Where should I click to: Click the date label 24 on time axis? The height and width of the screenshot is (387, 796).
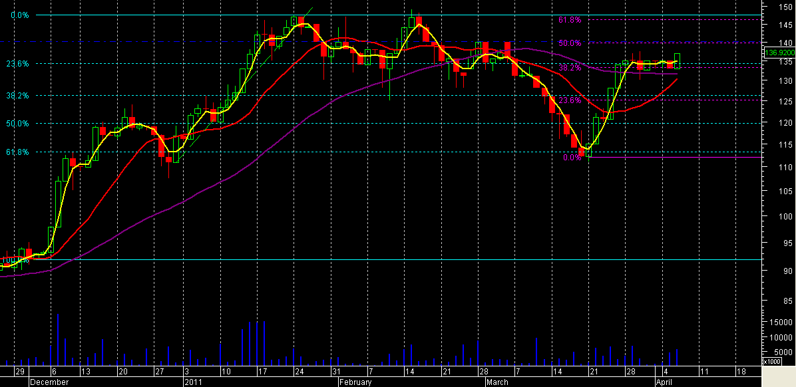pos(299,371)
